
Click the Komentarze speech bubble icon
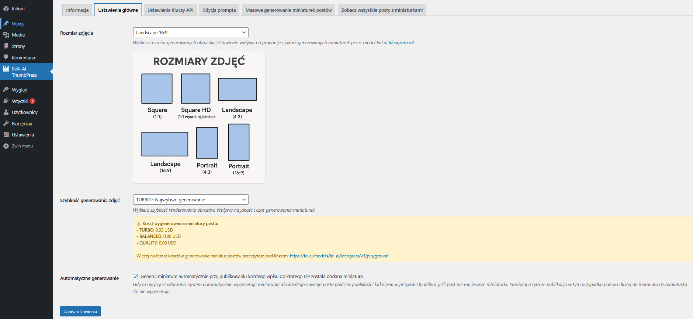pyautogui.click(x=6, y=58)
